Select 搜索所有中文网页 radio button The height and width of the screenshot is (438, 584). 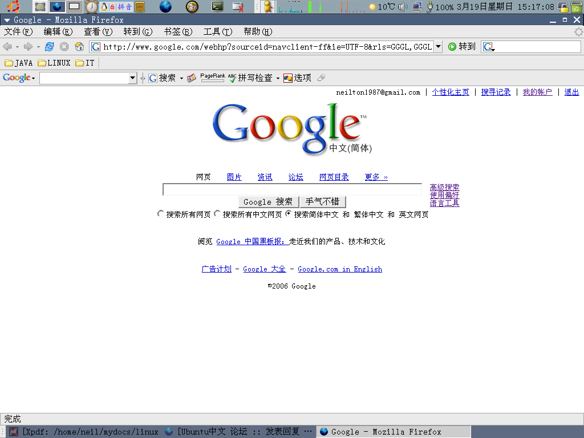[217, 213]
